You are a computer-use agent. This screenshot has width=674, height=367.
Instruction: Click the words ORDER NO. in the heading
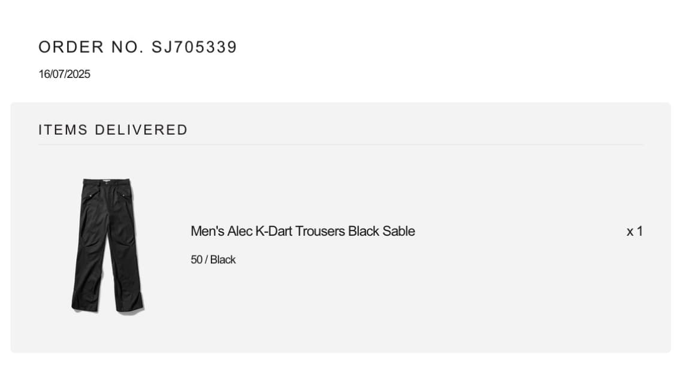pos(90,47)
